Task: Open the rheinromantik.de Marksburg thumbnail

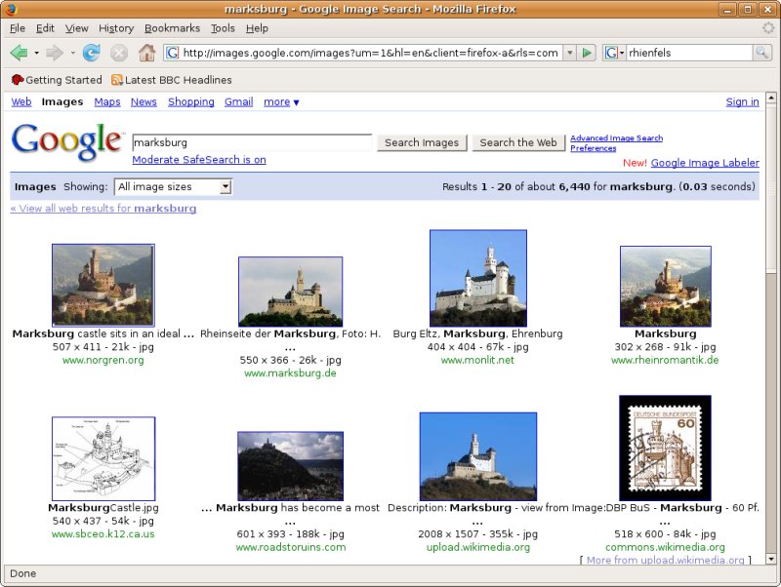Action: click(x=666, y=286)
